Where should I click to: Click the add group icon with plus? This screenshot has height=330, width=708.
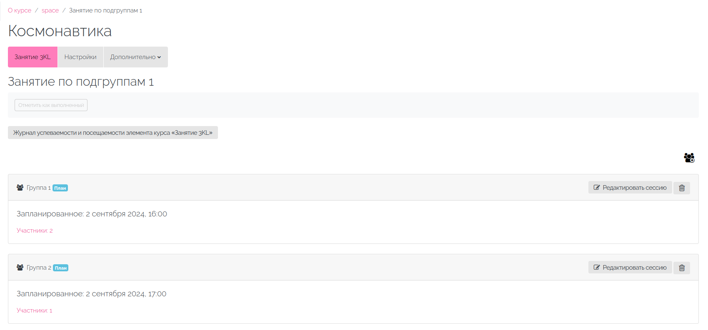[x=689, y=158]
